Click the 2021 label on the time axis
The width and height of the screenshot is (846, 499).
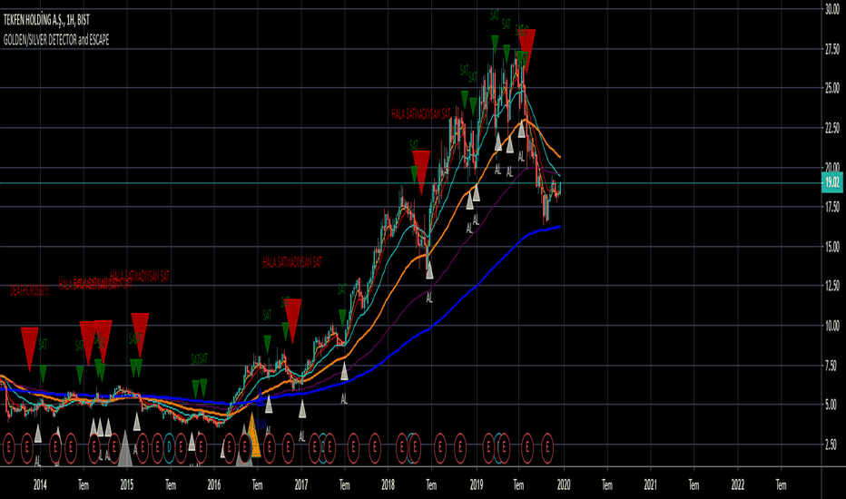point(650,485)
